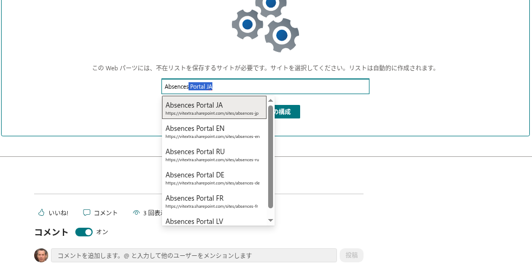Click the comment input field

[194, 255]
